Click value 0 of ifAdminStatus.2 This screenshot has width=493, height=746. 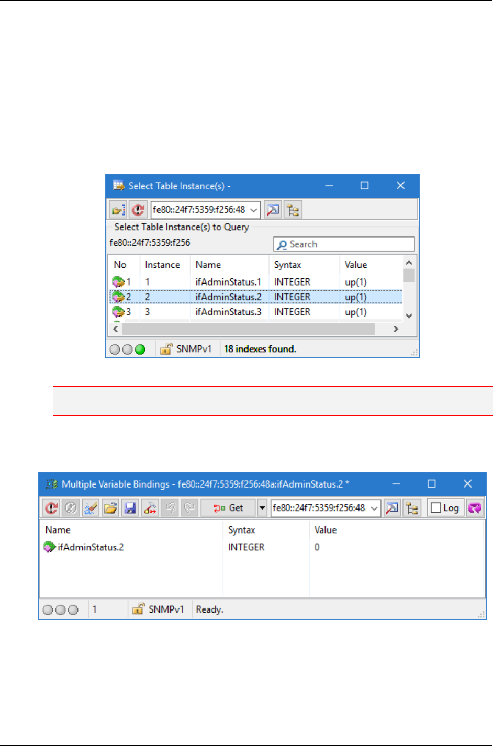pyautogui.click(x=317, y=547)
